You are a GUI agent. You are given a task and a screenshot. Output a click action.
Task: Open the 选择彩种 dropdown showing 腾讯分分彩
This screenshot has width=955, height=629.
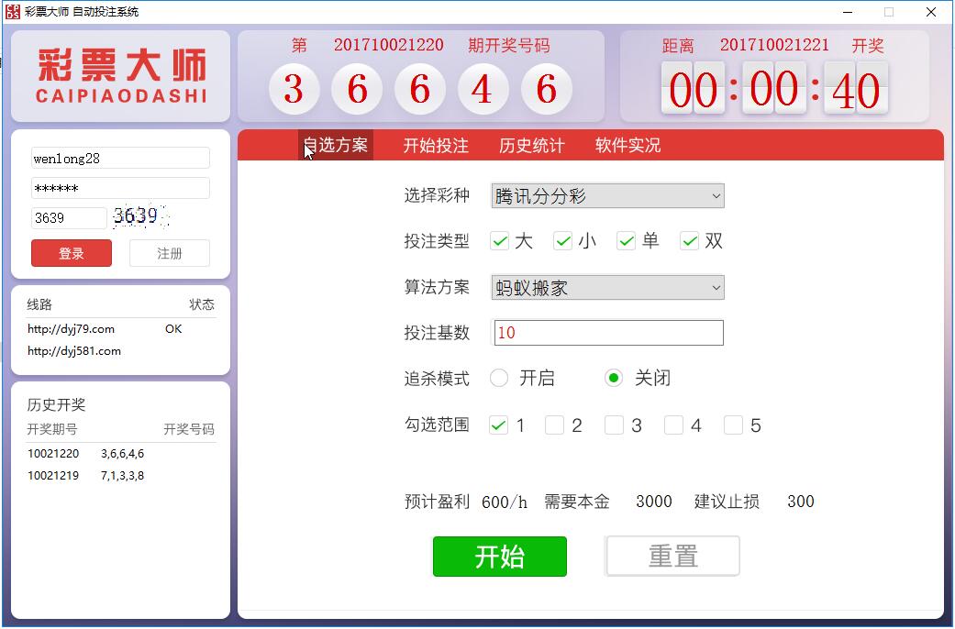[607, 195]
